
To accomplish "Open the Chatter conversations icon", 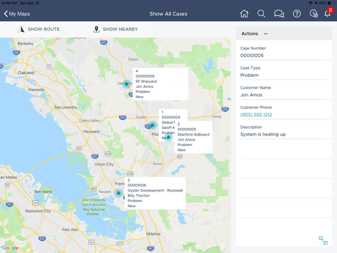I will (x=279, y=13).
